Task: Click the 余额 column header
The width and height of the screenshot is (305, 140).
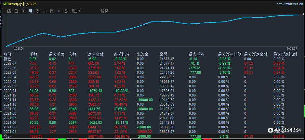Action: (x=163, y=55)
